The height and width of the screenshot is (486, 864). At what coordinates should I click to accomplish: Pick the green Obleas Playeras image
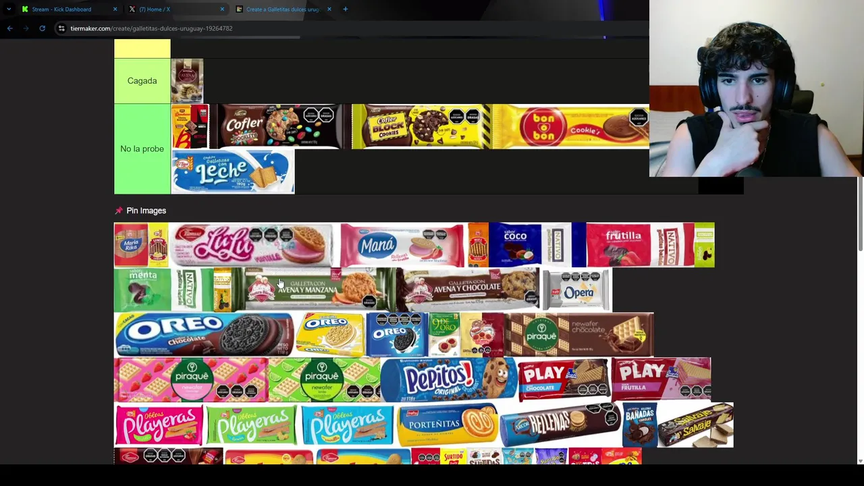coord(252,425)
